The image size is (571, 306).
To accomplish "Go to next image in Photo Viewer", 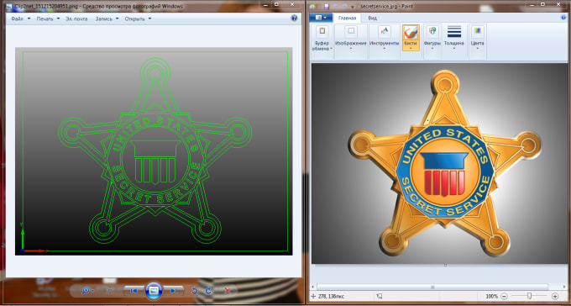I will [173, 291].
